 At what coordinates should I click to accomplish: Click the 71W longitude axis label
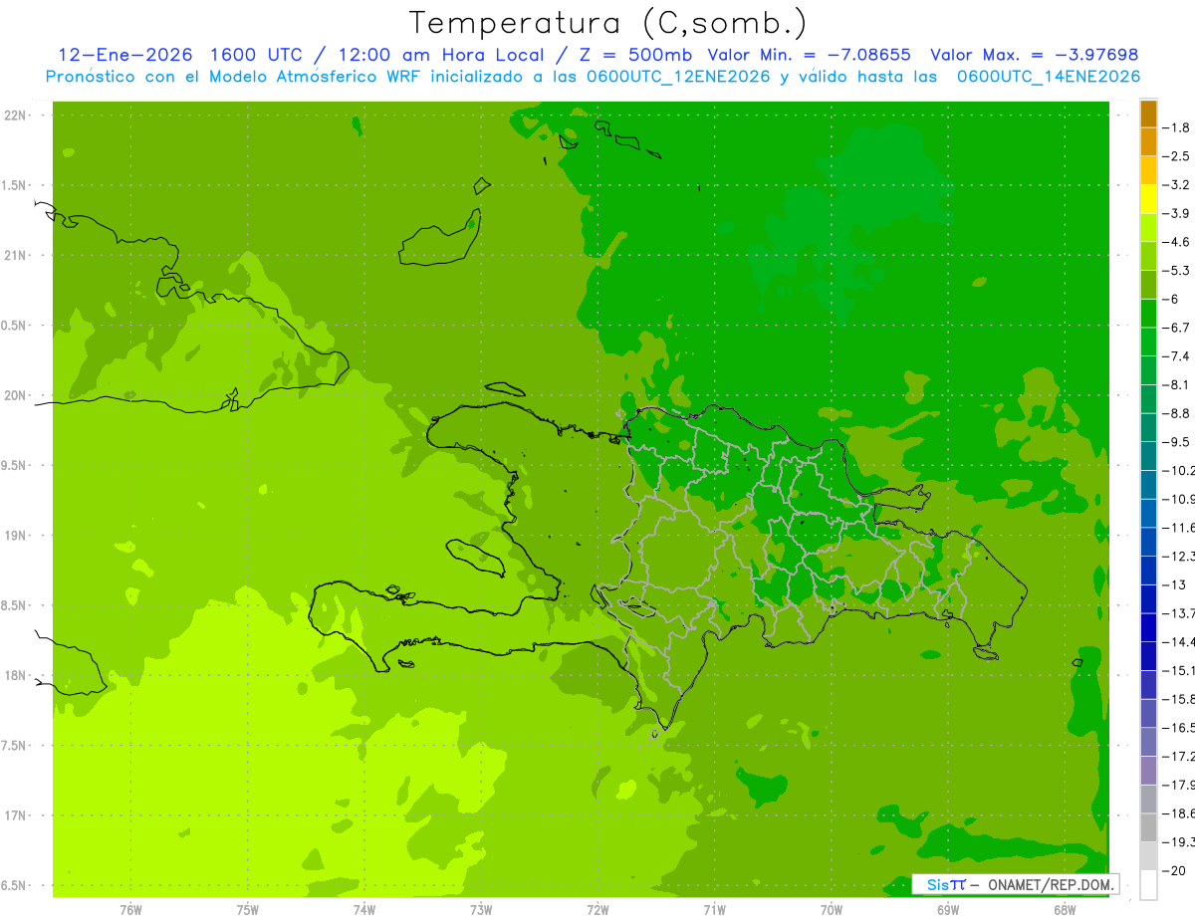(714, 910)
